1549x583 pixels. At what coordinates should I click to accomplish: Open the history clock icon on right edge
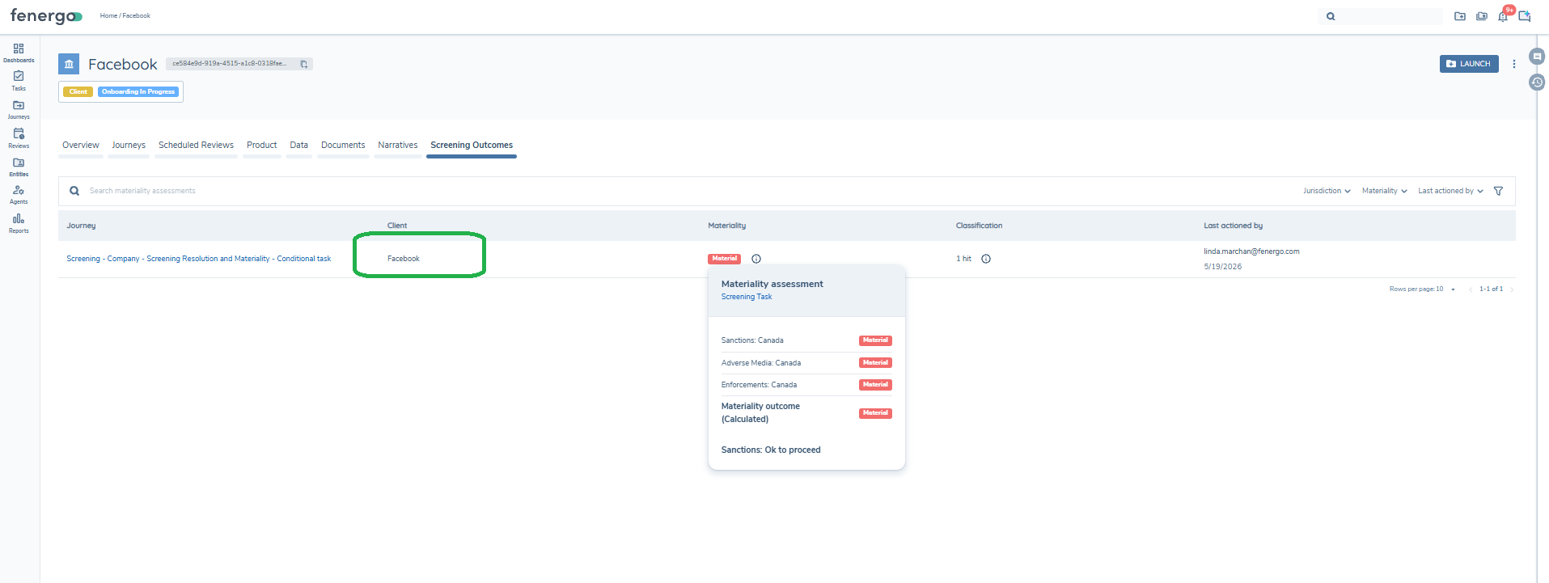click(1537, 82)
